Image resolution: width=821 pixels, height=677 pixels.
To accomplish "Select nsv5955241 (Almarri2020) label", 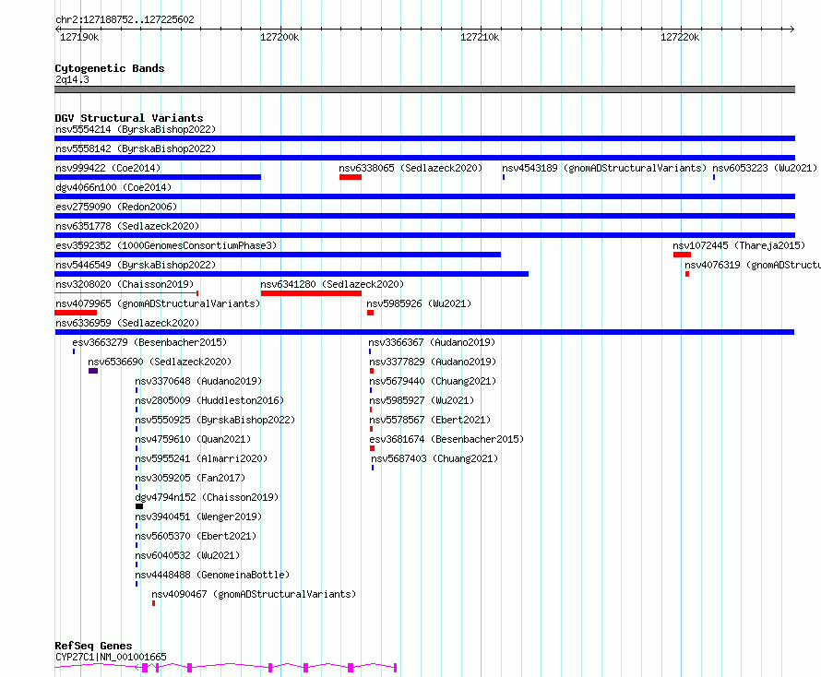I will (x=201, y=458).
